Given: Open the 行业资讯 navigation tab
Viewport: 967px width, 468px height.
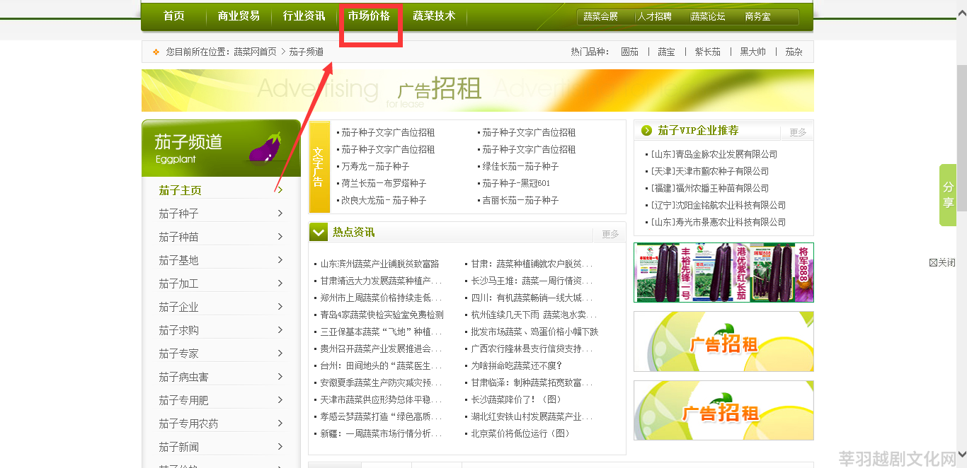Looking at the screenshot, I should point(304,16).
